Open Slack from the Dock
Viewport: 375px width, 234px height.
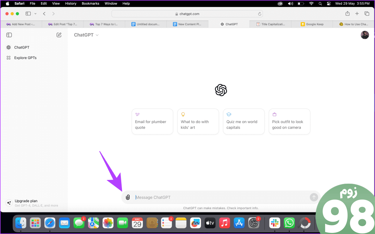coord(275,223)
